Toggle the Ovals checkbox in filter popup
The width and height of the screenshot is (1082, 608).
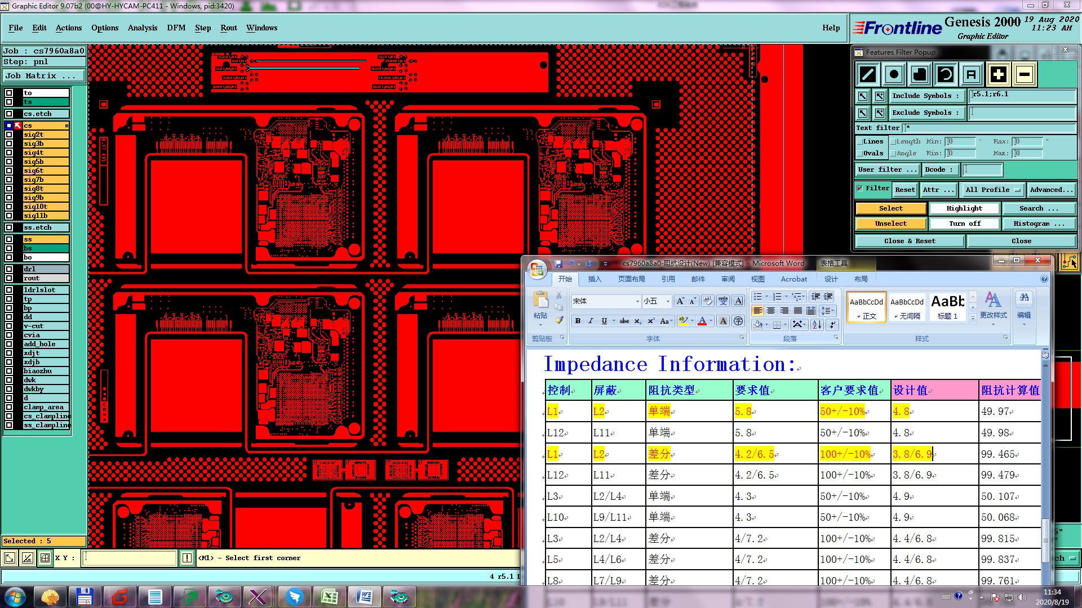(859, 154)
